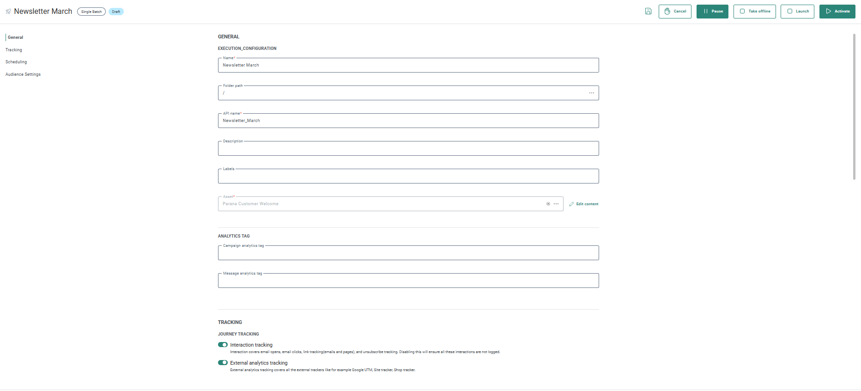The height and width of the screenshot is (391, 861).
Task: Open the Folder path browse ellipsis
Action: (x=591, y=93)
